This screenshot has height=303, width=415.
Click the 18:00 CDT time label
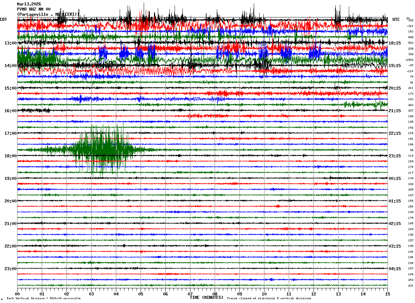[10, 156]
